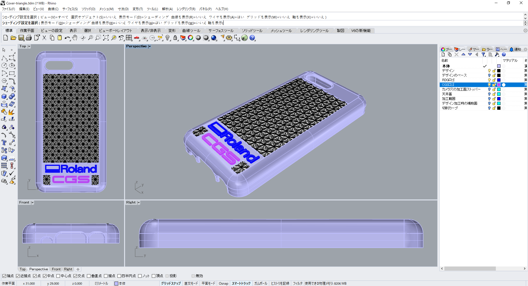Open panel settings gear beside 通知 tab
The width and height of the screenshot is (528, 286).
[525, 50]
